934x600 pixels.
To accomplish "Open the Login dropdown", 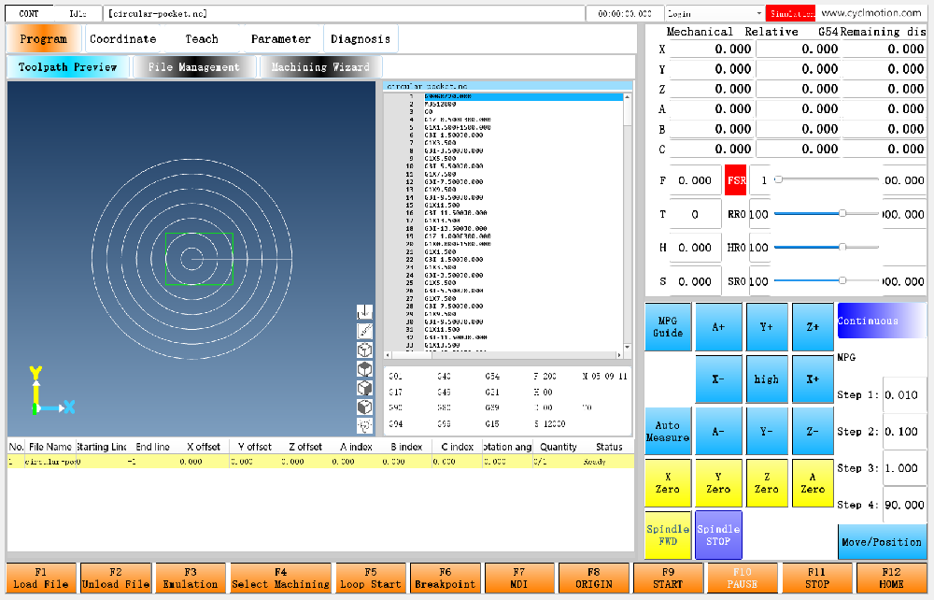I will pyautogui.click(x=715, y=13).
